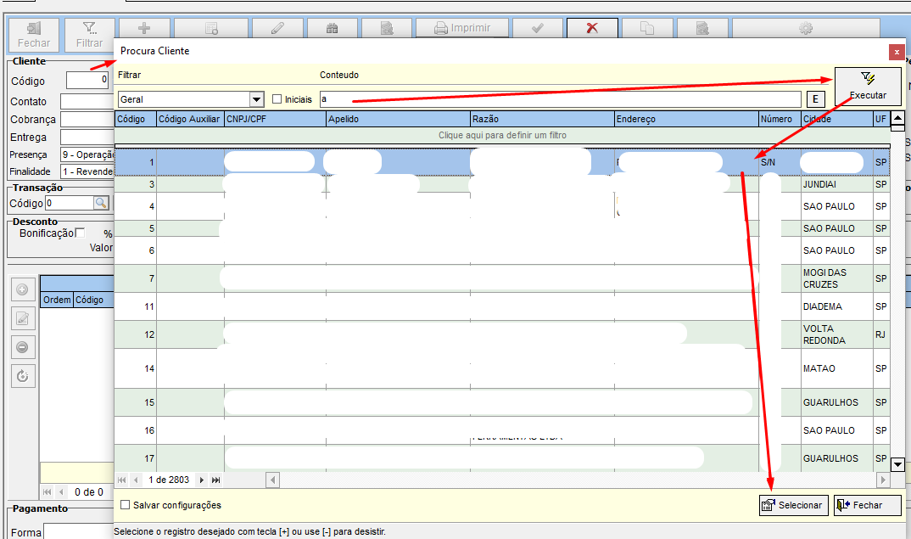Sort by the Razão column header
Image resolution: width=911 pixels, height=539 pixels.
tap(541, 120)
